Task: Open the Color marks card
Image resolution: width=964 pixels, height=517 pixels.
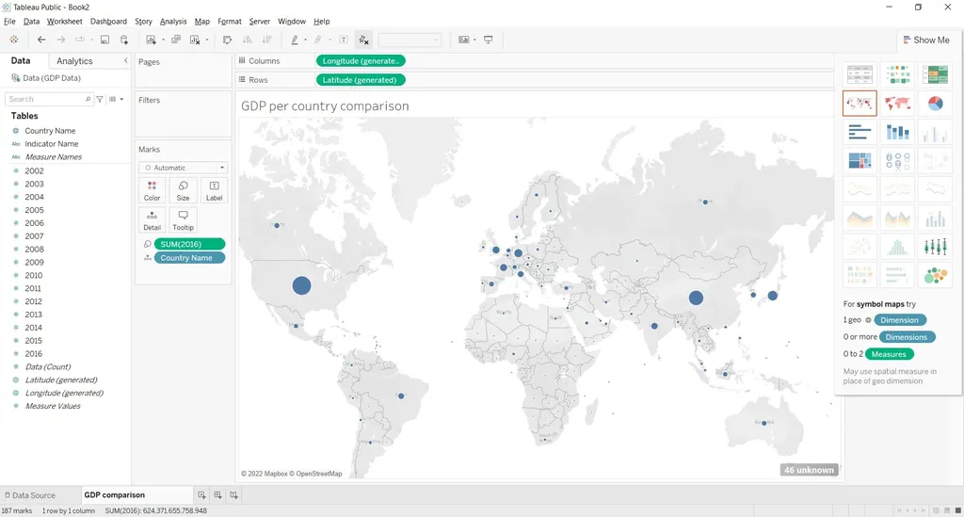Action: click(x=152, y=190)
